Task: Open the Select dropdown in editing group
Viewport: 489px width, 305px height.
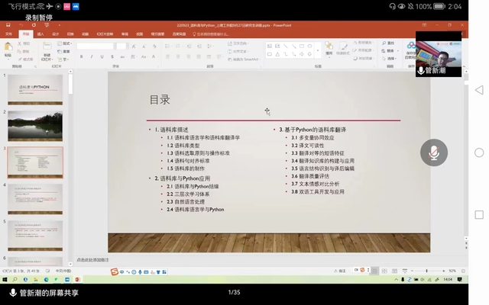Action: coord(390,57)
